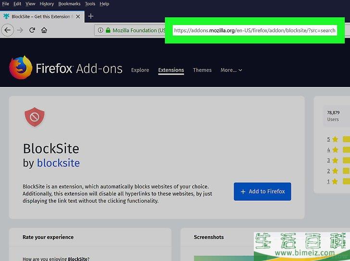Show site information via the info icon
The image size is (350, 261).
click(x=100, y=30)
